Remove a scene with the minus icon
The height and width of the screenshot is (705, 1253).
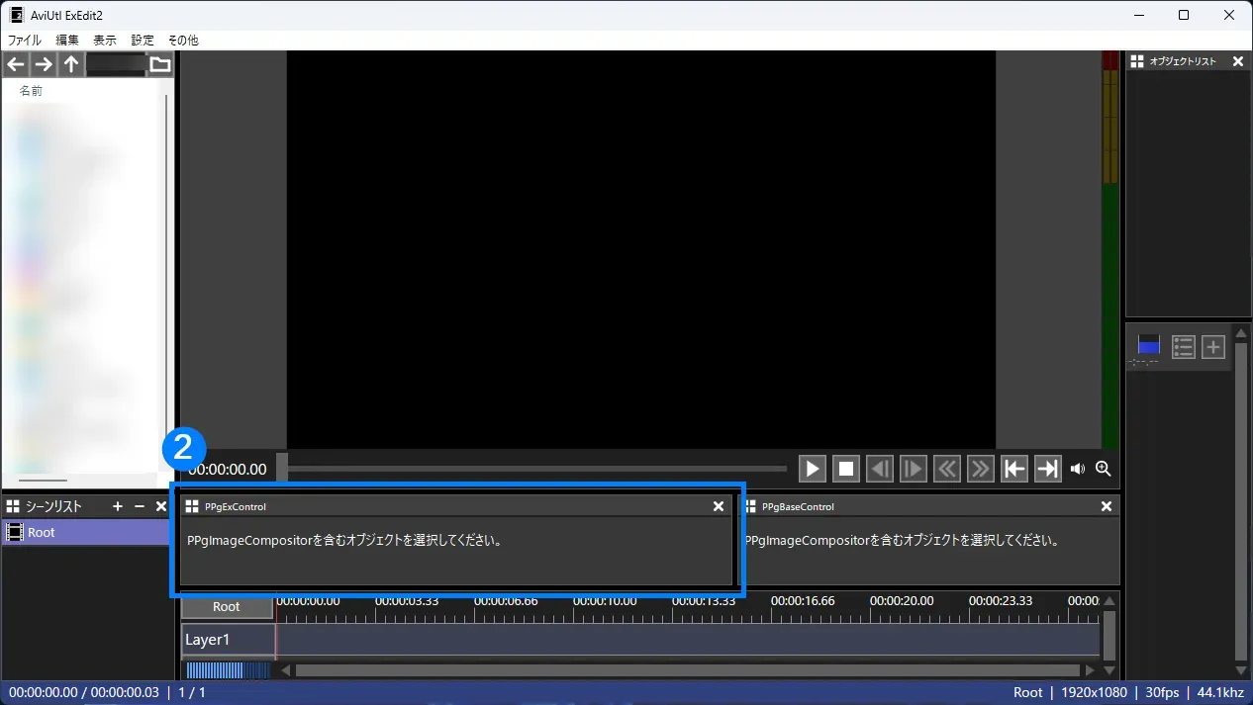pos(140,506)
